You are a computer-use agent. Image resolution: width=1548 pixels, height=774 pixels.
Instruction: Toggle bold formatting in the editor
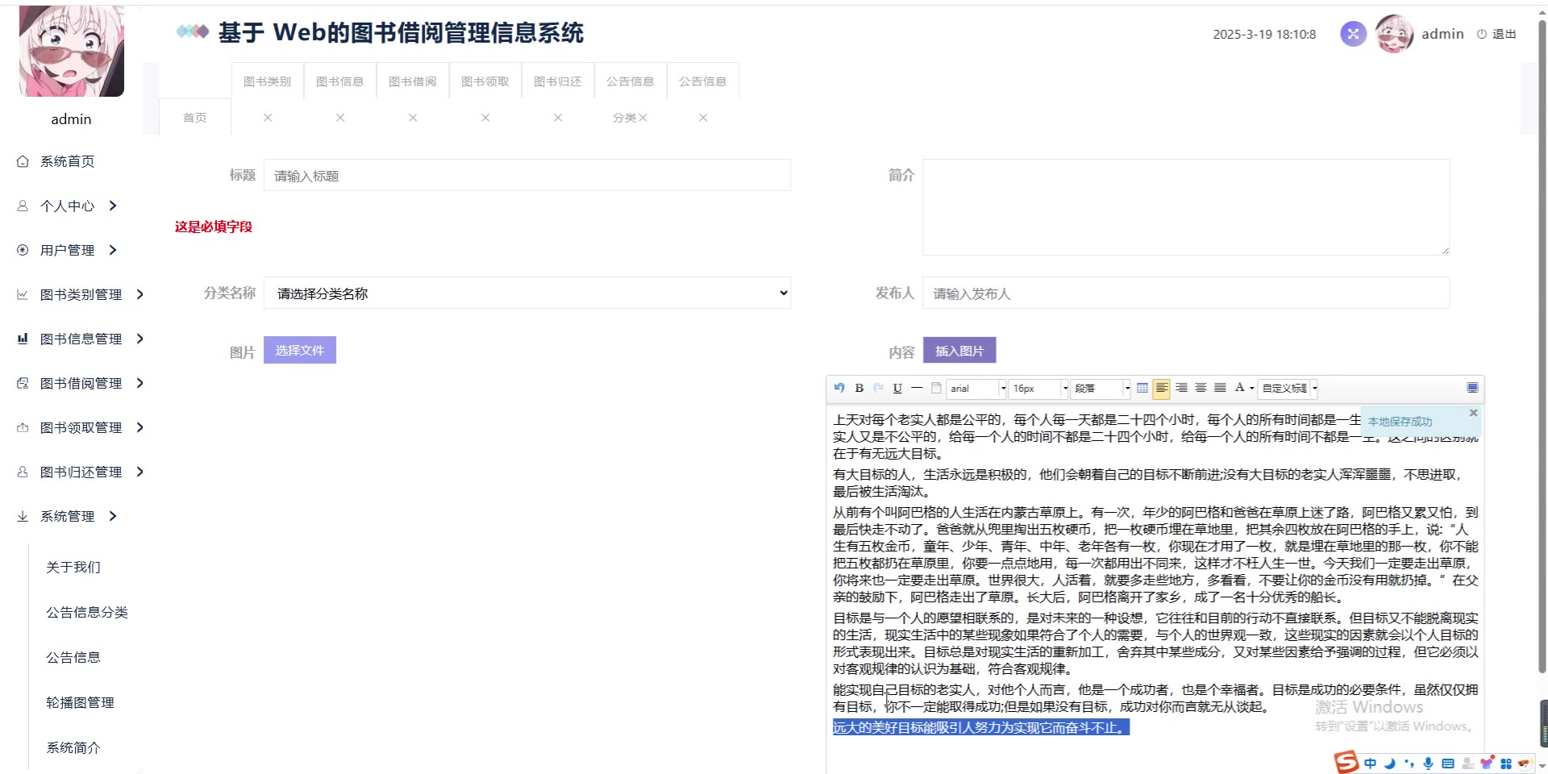click(x=859, y=388)
